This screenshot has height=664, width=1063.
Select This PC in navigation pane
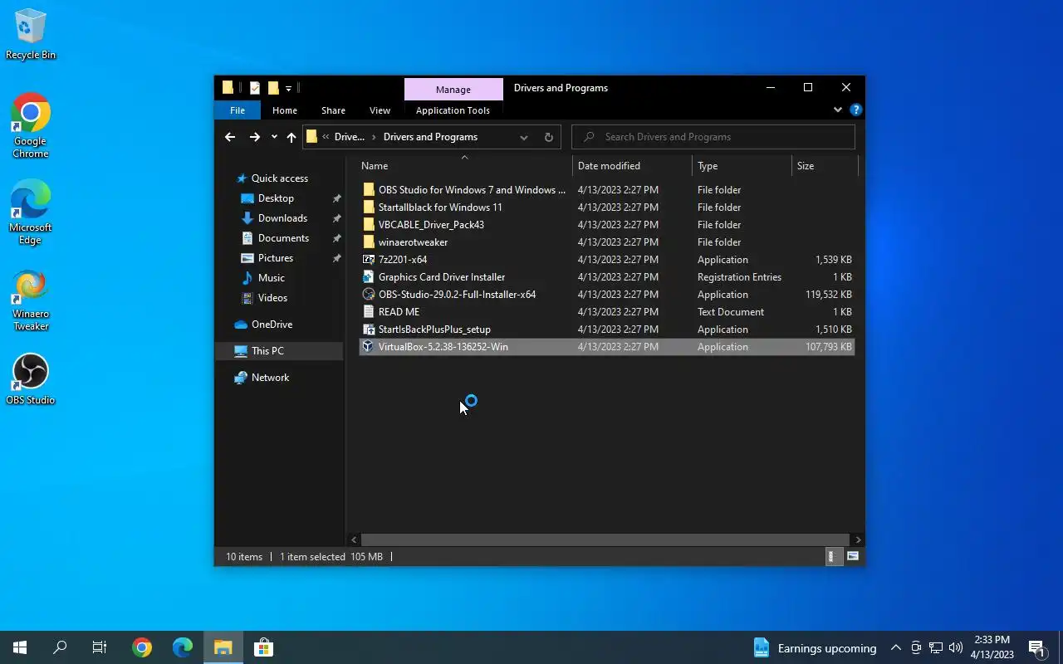(x=279, y=351)
